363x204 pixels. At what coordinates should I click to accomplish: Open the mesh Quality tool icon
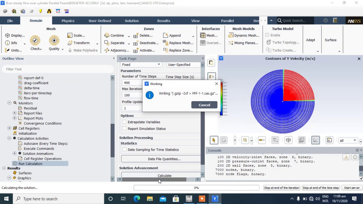click(54, 41)
